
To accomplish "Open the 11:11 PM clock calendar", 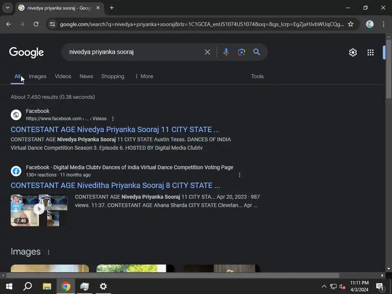I will [x=359, y=286].
